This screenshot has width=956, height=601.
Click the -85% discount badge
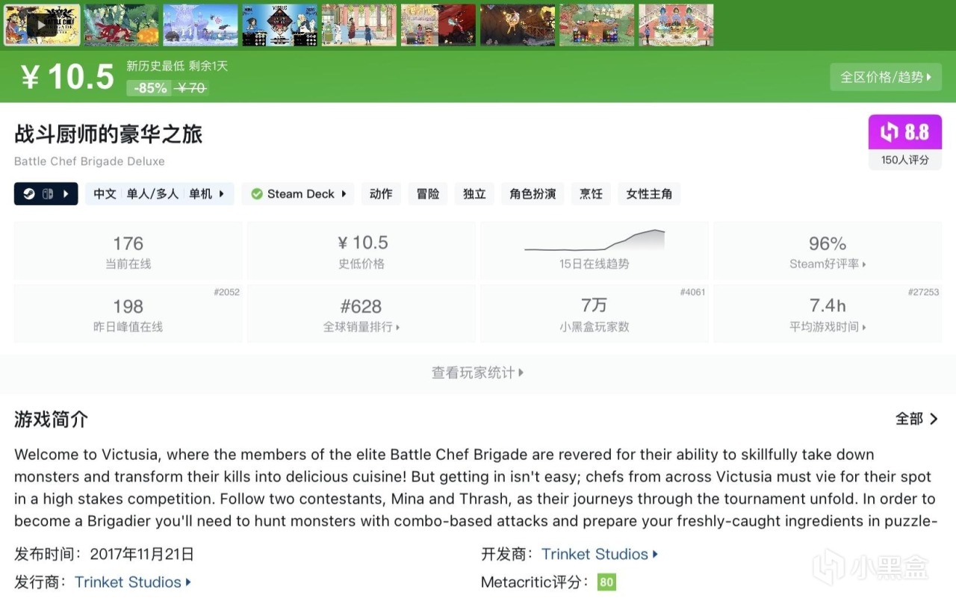(x=150, y=88)
